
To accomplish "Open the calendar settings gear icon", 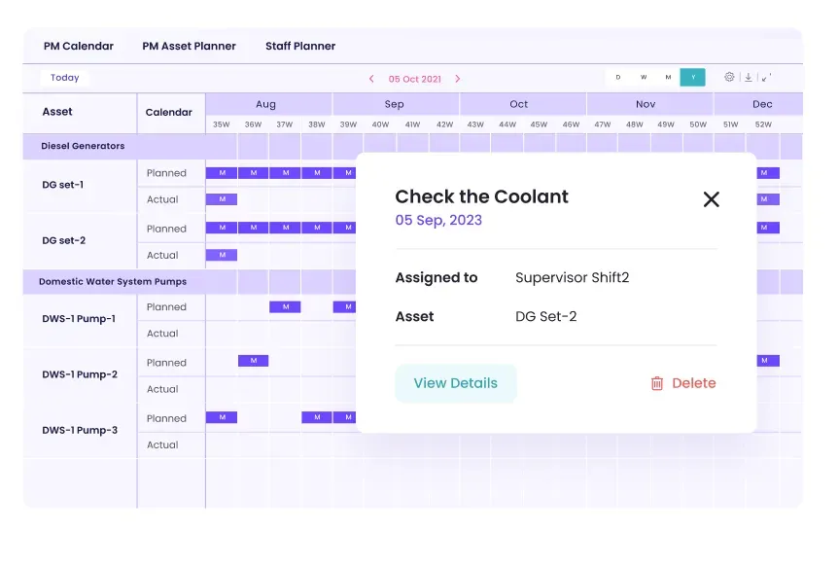I will click(729, 78).
